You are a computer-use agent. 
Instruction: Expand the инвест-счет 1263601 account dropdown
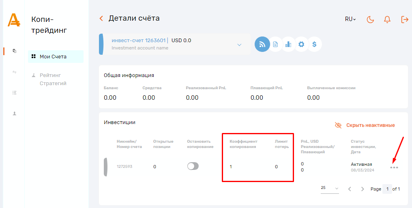coord(239,44)
